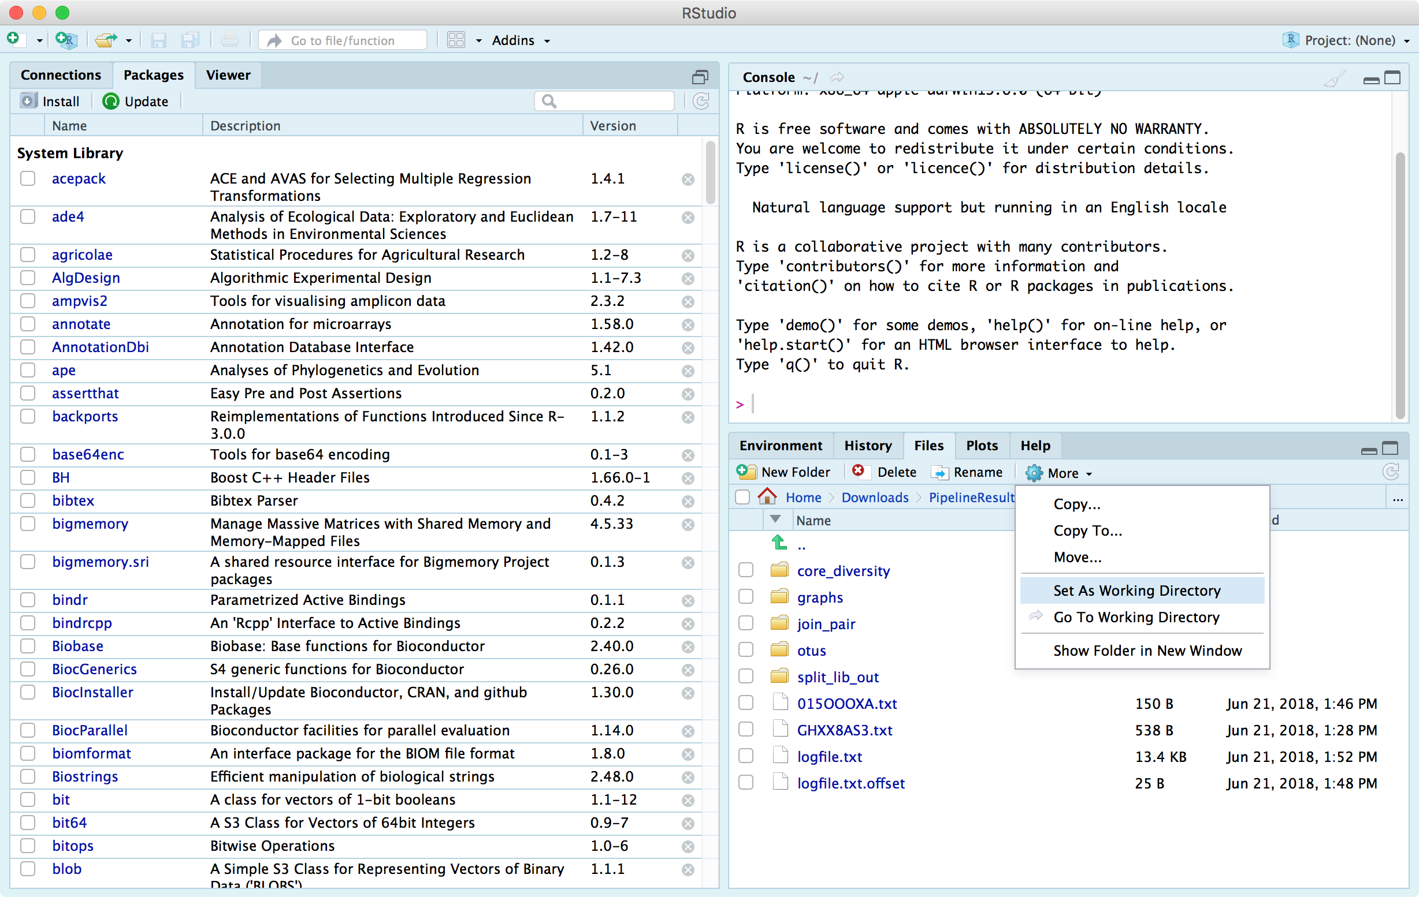Open the New File dropdown arrow
This screenshot has width=1419, height=897.
(39, 41)
